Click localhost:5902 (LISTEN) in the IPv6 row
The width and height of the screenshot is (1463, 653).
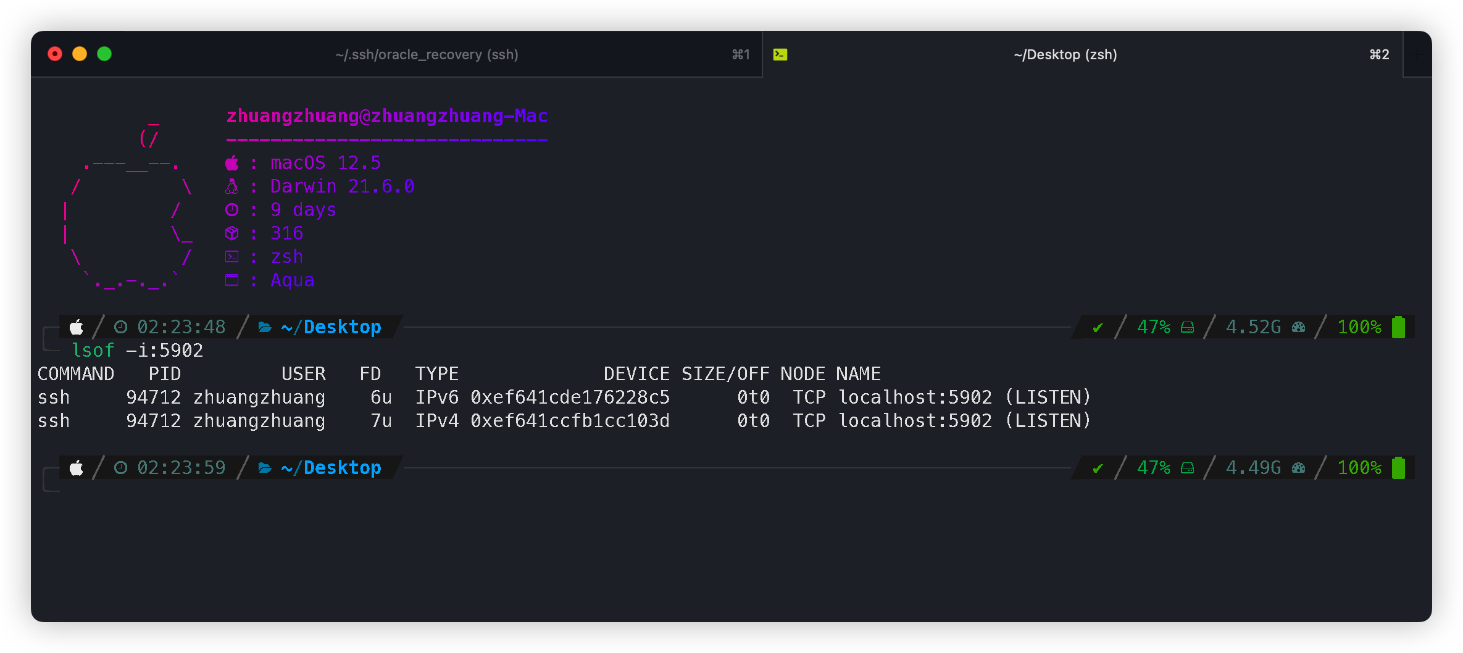click(964, 397)
